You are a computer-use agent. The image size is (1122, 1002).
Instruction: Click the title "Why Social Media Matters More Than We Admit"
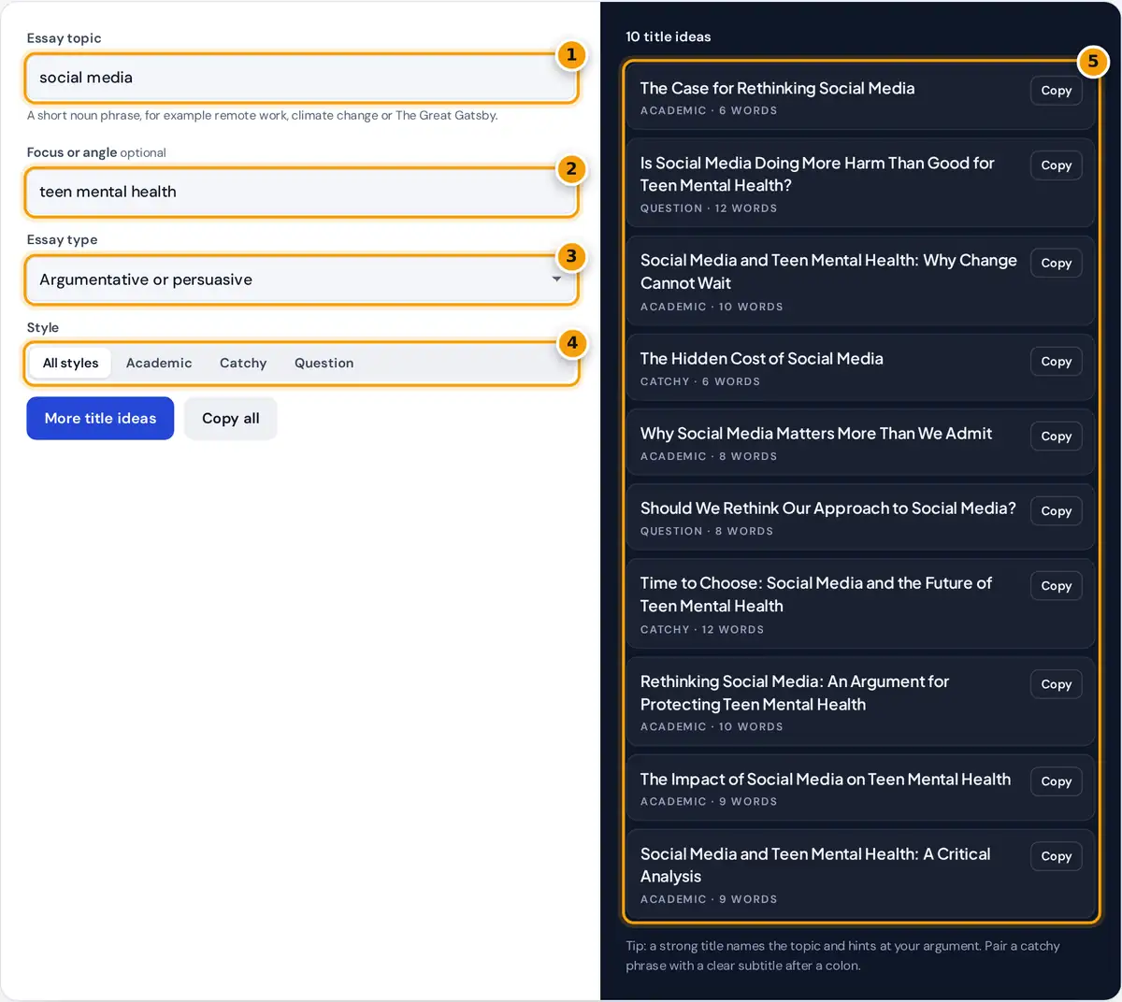click(x=816, y=434)
